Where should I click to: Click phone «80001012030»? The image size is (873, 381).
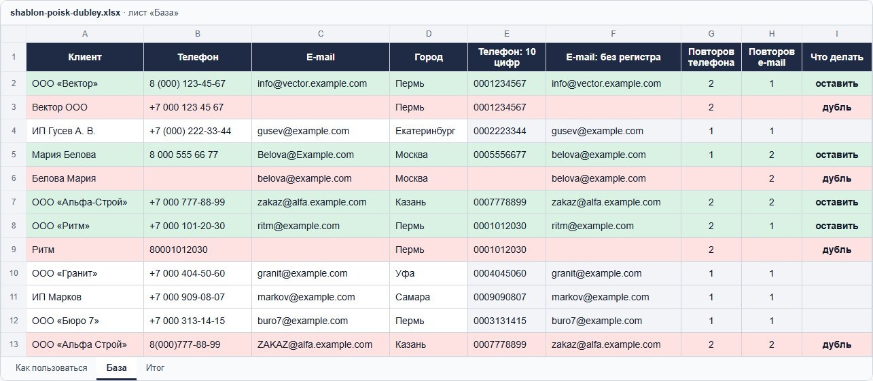pyautogui.click(x=198, y=249)
